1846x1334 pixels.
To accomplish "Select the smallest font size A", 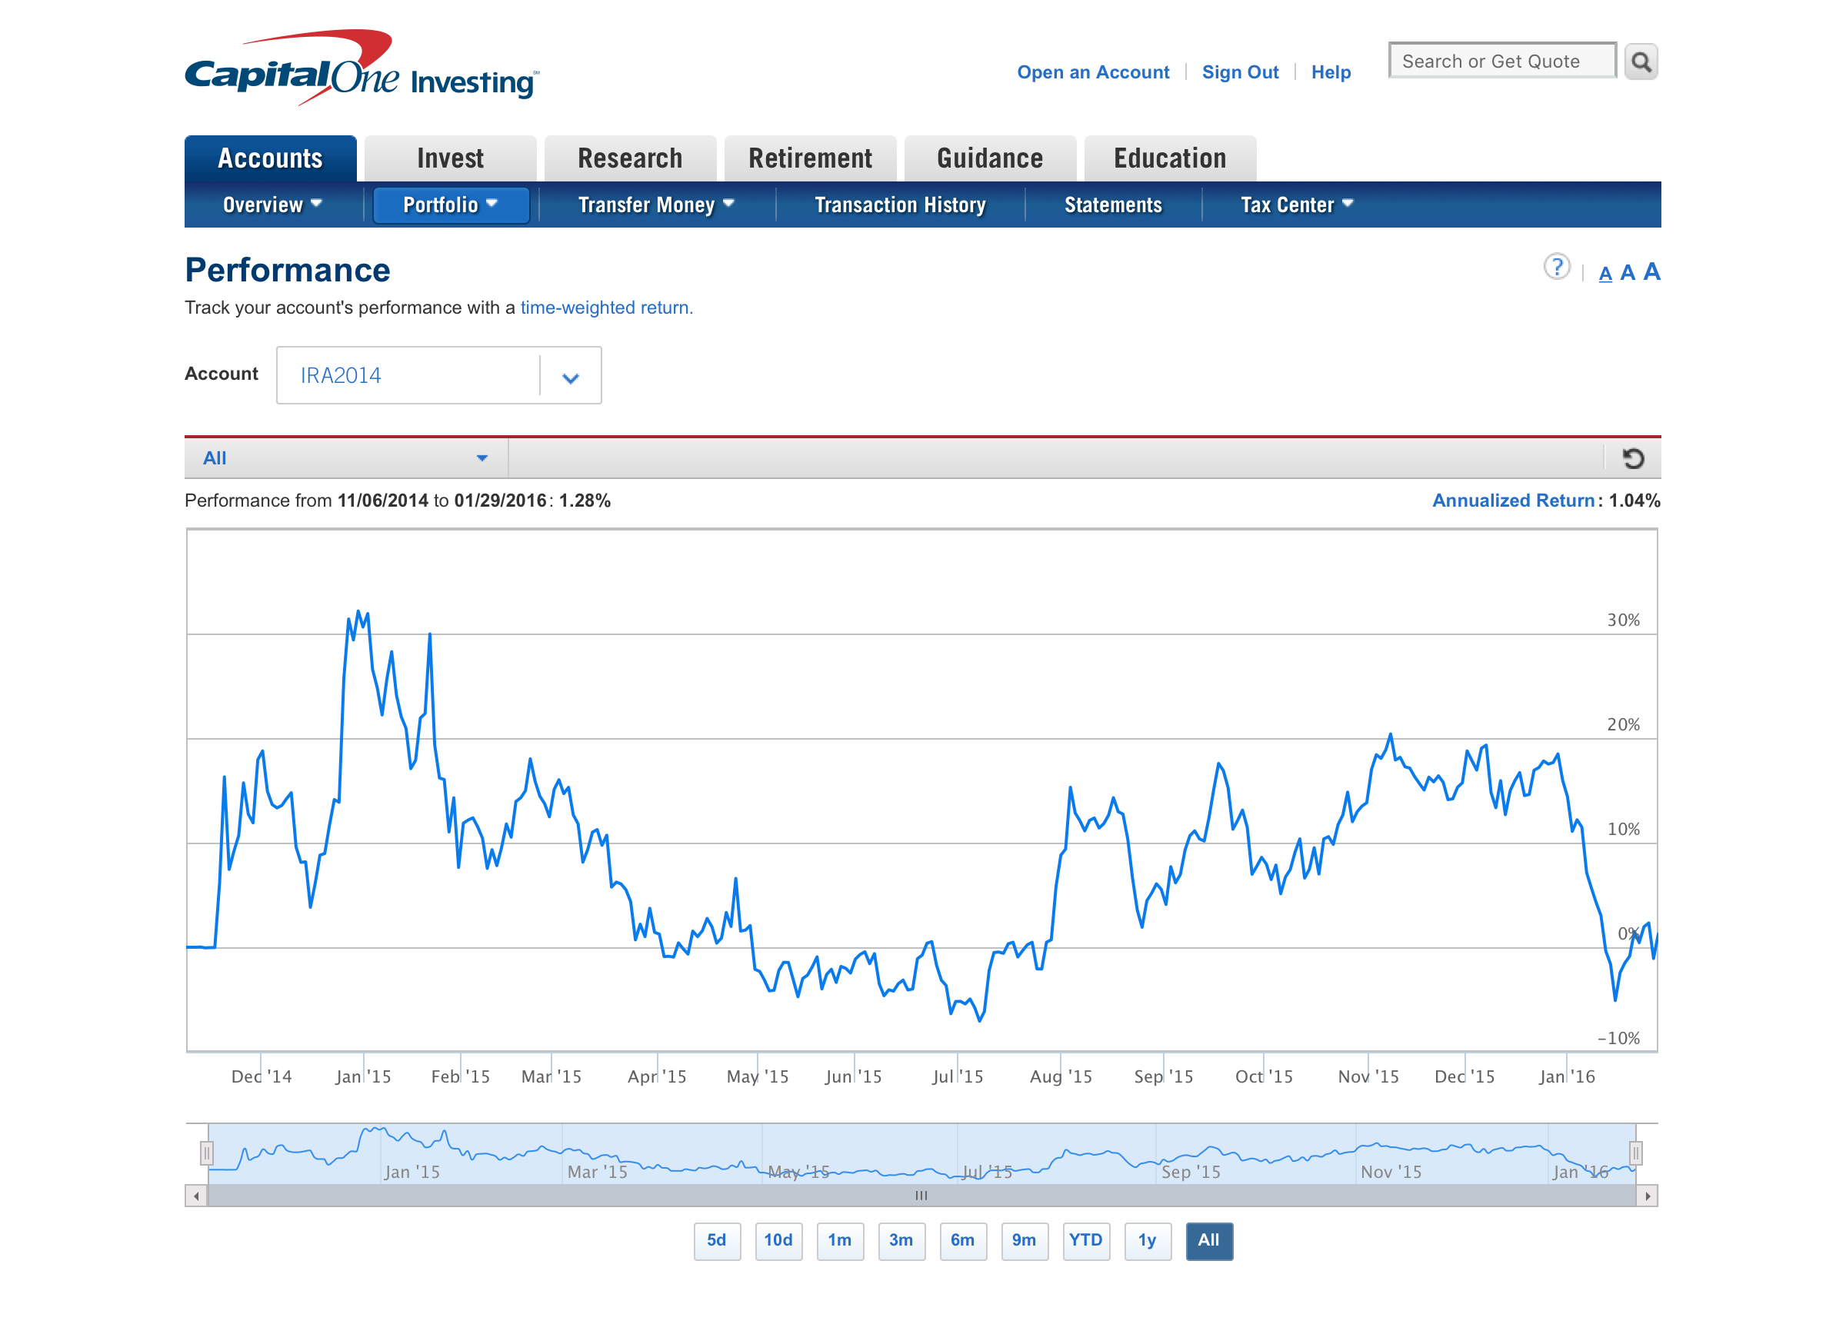I will tap(1604, 274).
